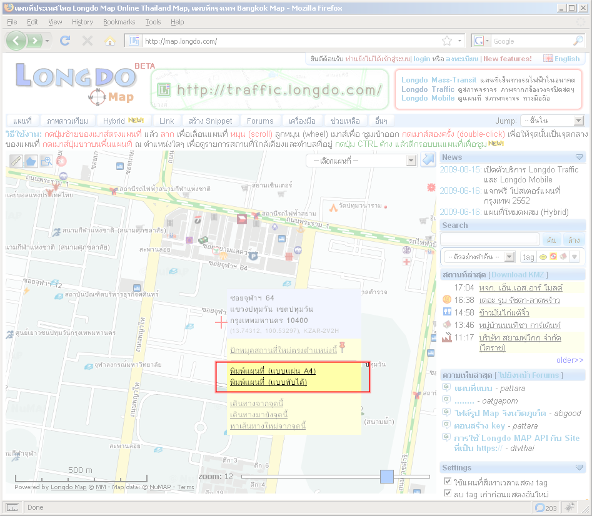Screen dimensions: 592x516
Task: Open the 'ตัวอย่างคำค้น' search examples dropdown
Action: click(479, 257)
